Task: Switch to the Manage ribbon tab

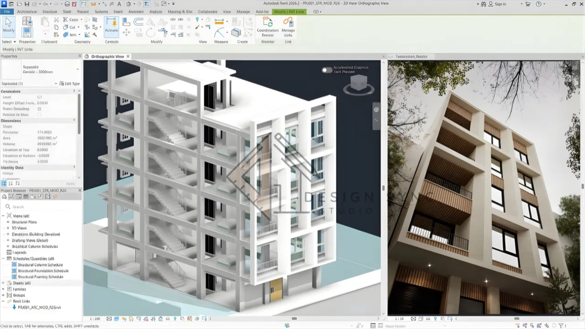Action: [243, 11]
